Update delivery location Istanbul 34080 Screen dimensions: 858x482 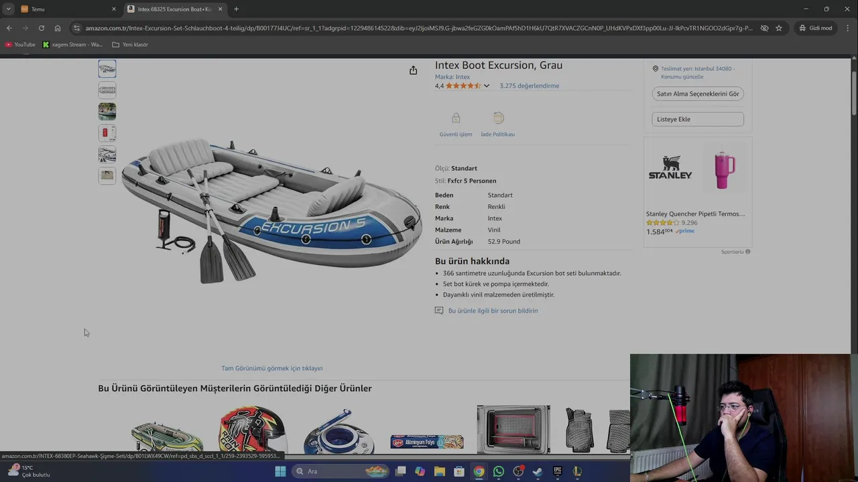pyautogui.click(x=697, y=72)
